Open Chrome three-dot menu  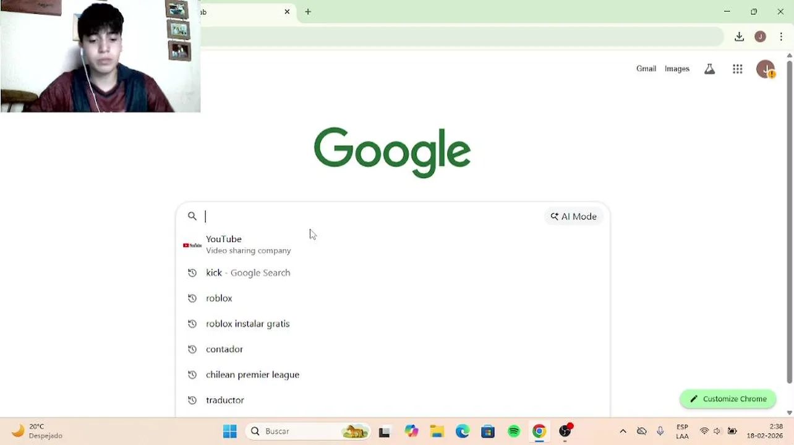[781, 37]
